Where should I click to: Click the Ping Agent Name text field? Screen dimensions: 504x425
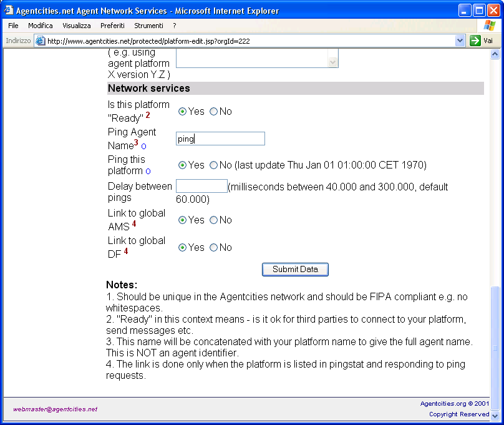click(x=220, y=139)
